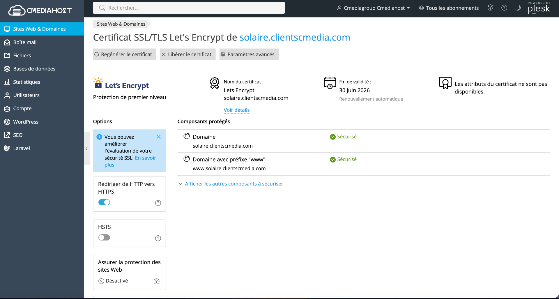Click www.solaire.clientscmedia.com text
The image size is (559, 299).
click(x=229, y=168)
